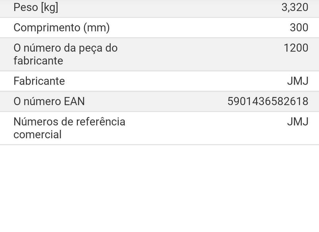Click "Números de referência comercial" label

click(69, 128)
